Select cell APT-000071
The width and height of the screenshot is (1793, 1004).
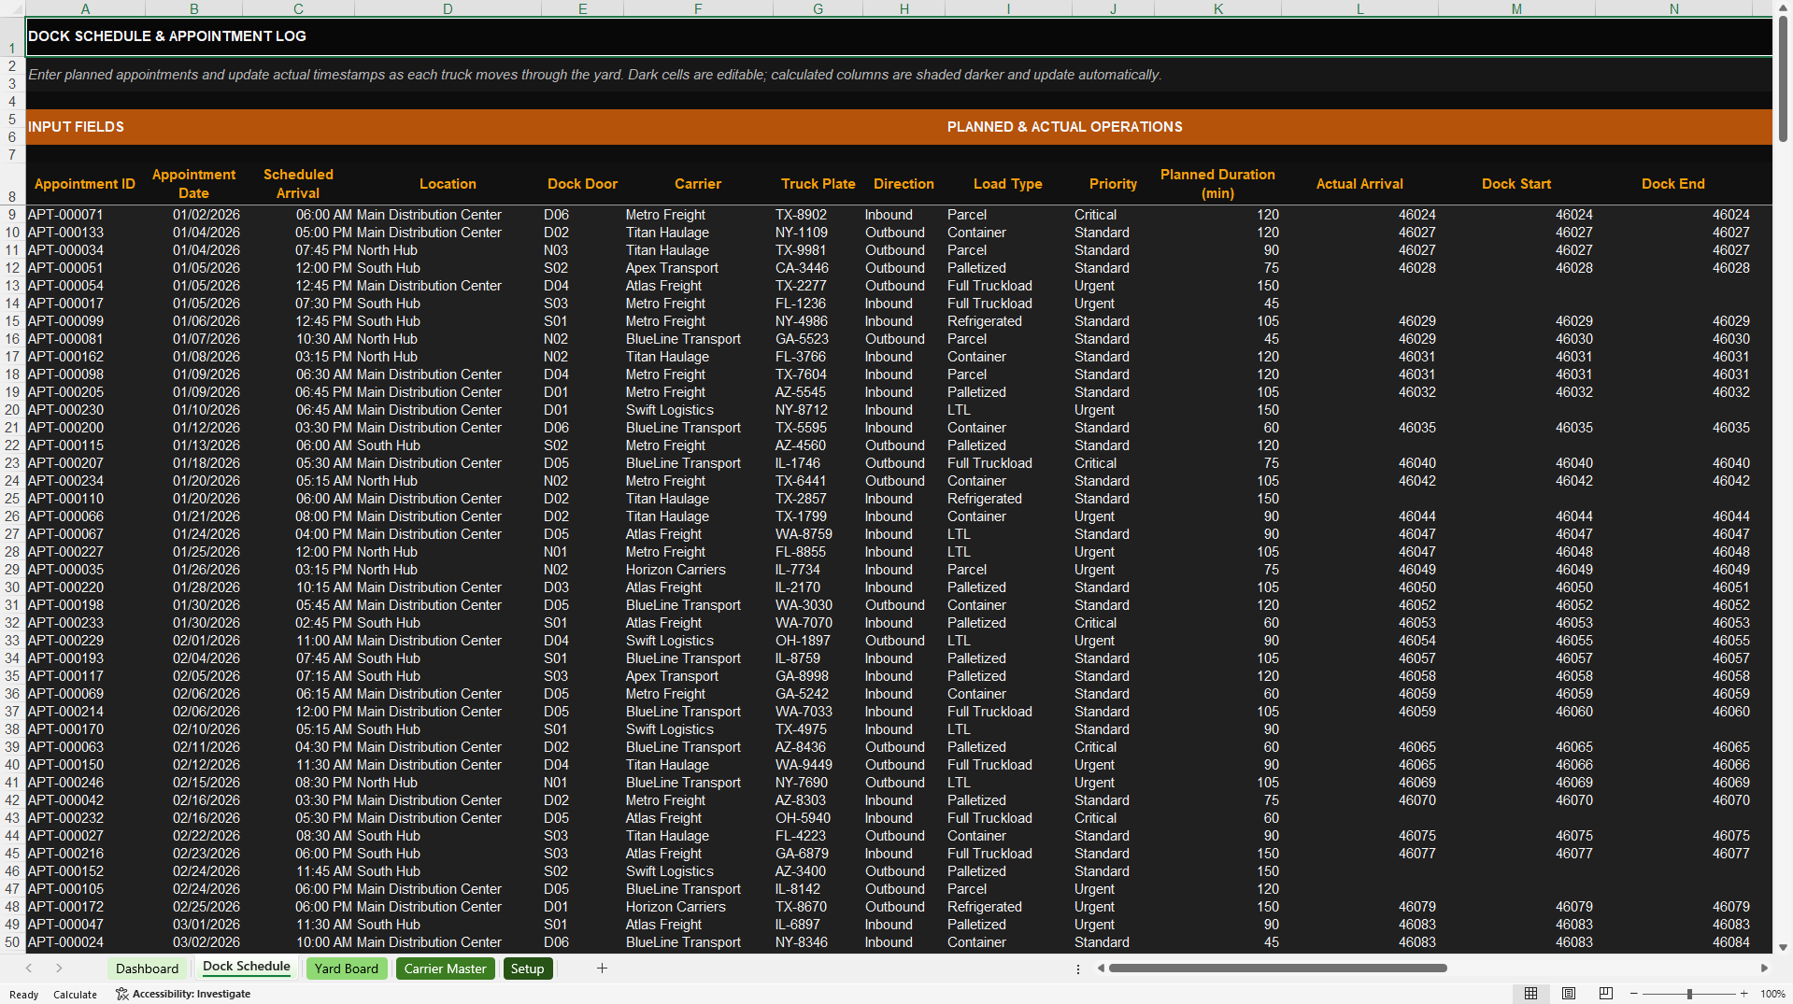85,215
